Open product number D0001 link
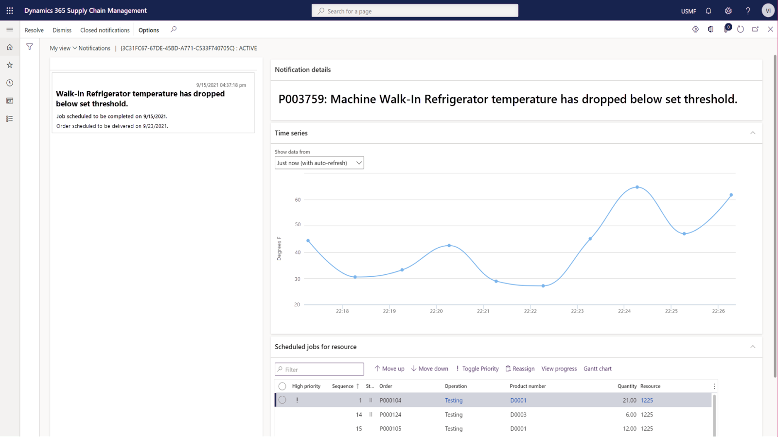Viewport: 778px width, 437px height. pos(518,401)
